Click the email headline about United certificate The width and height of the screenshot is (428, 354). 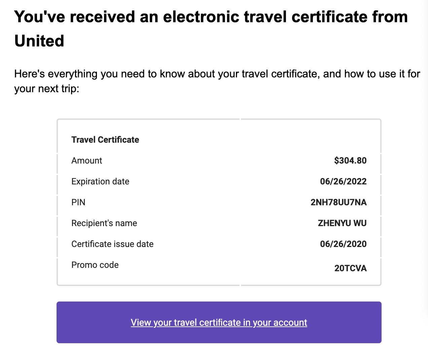point(211,29)
